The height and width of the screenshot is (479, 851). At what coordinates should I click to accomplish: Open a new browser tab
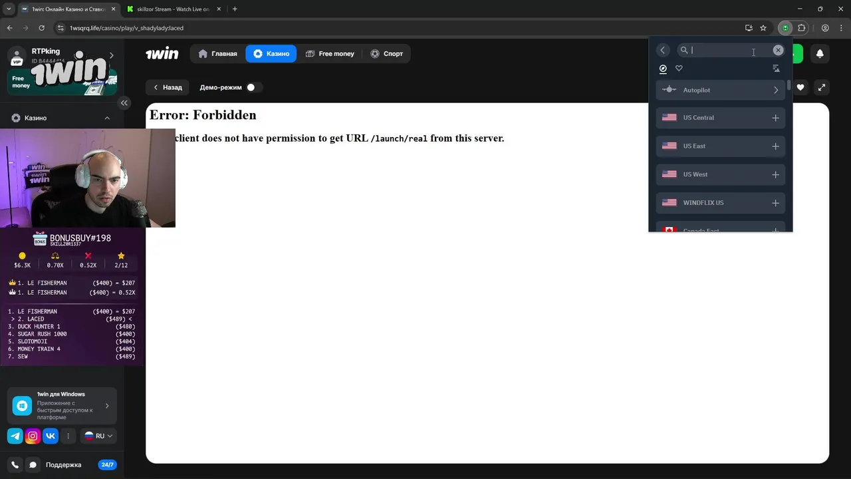point(235,9)
